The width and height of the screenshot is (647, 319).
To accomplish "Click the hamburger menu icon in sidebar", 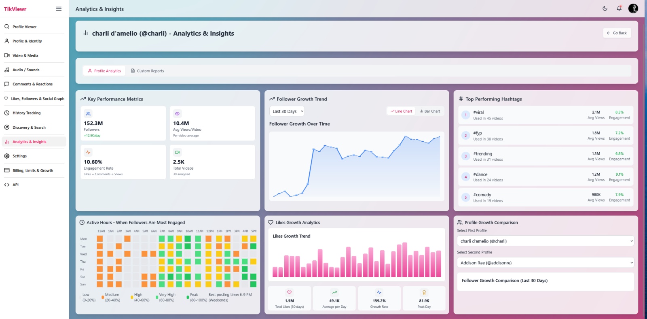I will [59, 9].
